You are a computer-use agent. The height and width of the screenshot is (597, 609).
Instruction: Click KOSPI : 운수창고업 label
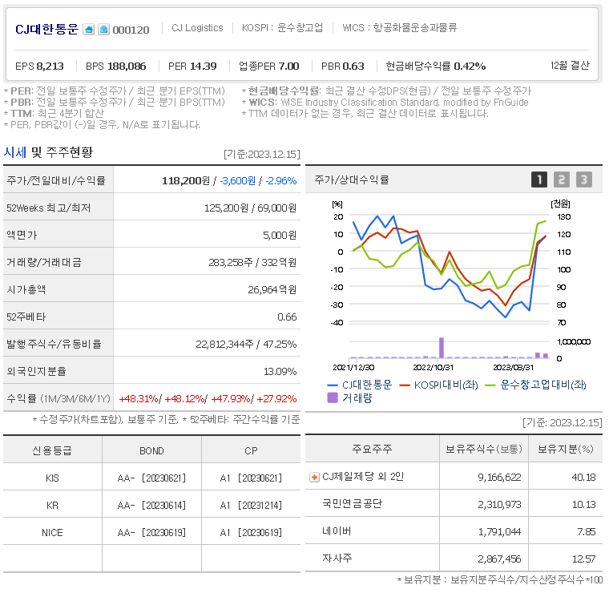(282, 28)
